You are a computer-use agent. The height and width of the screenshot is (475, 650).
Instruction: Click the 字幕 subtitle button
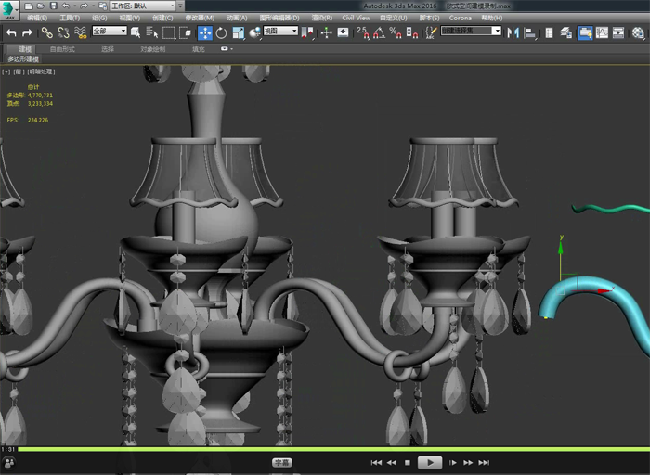282,462
